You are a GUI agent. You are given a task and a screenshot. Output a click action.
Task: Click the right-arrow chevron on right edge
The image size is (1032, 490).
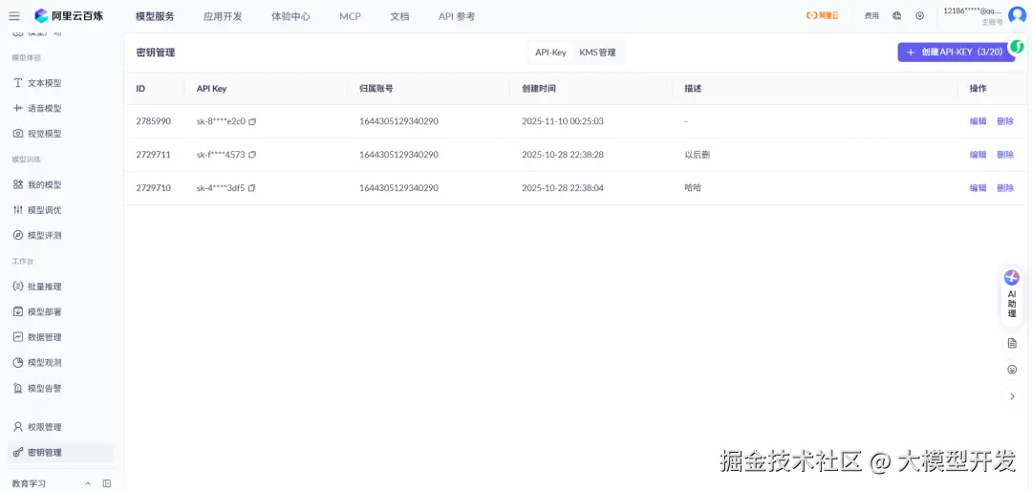1012,396
